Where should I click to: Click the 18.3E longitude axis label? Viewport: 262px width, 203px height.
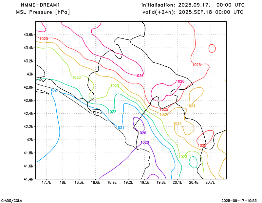click(79, 182)
